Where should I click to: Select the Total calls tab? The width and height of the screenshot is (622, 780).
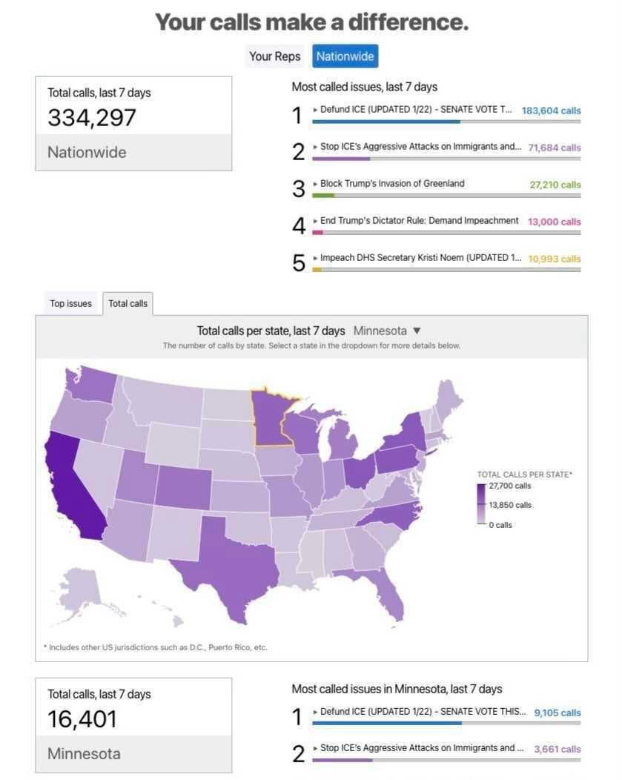click(x=128, y=303)
